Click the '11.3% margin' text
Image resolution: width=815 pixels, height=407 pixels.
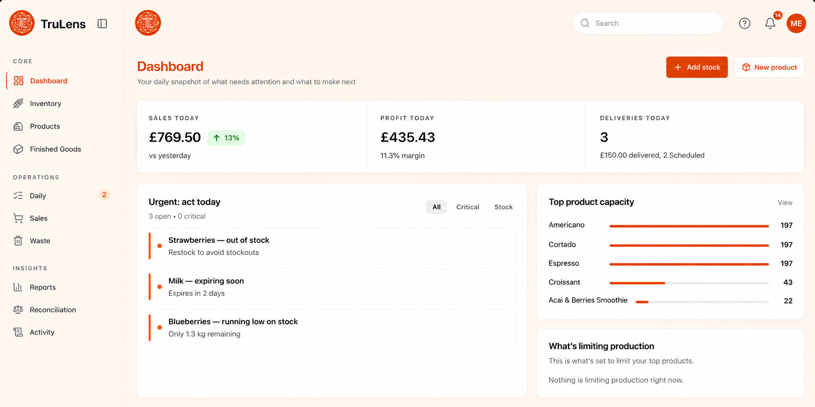pyautogui.click(x=402, y=156)
